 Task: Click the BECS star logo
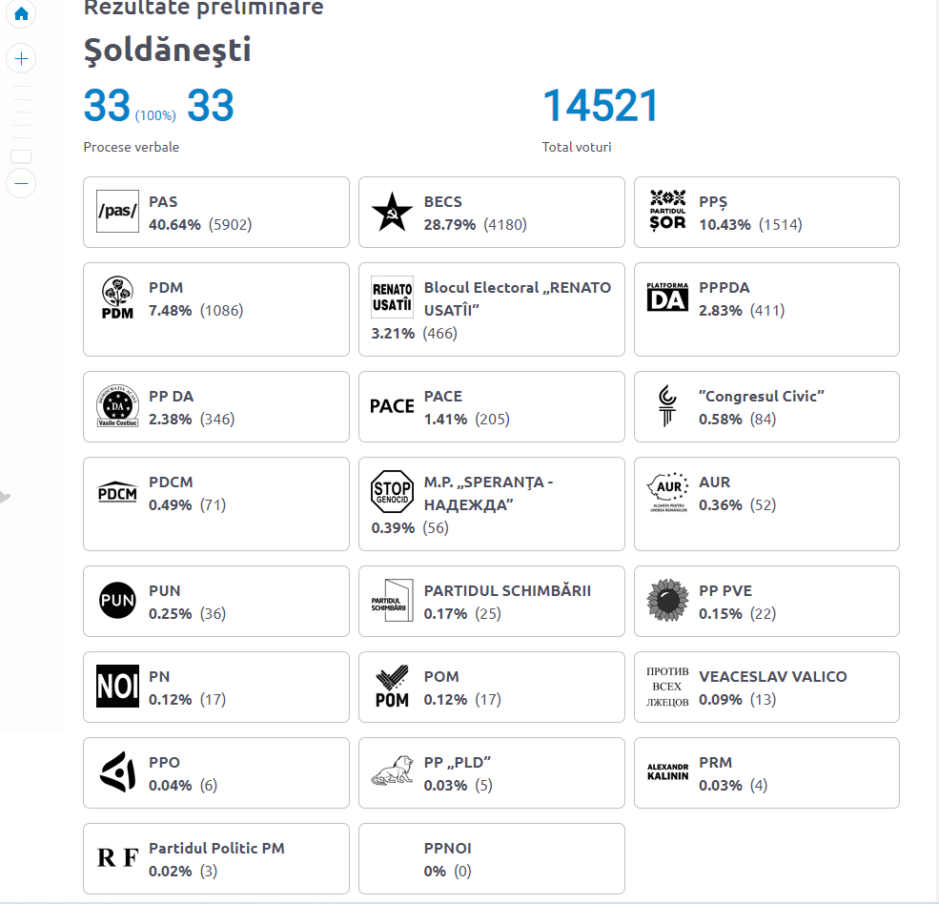392,212
